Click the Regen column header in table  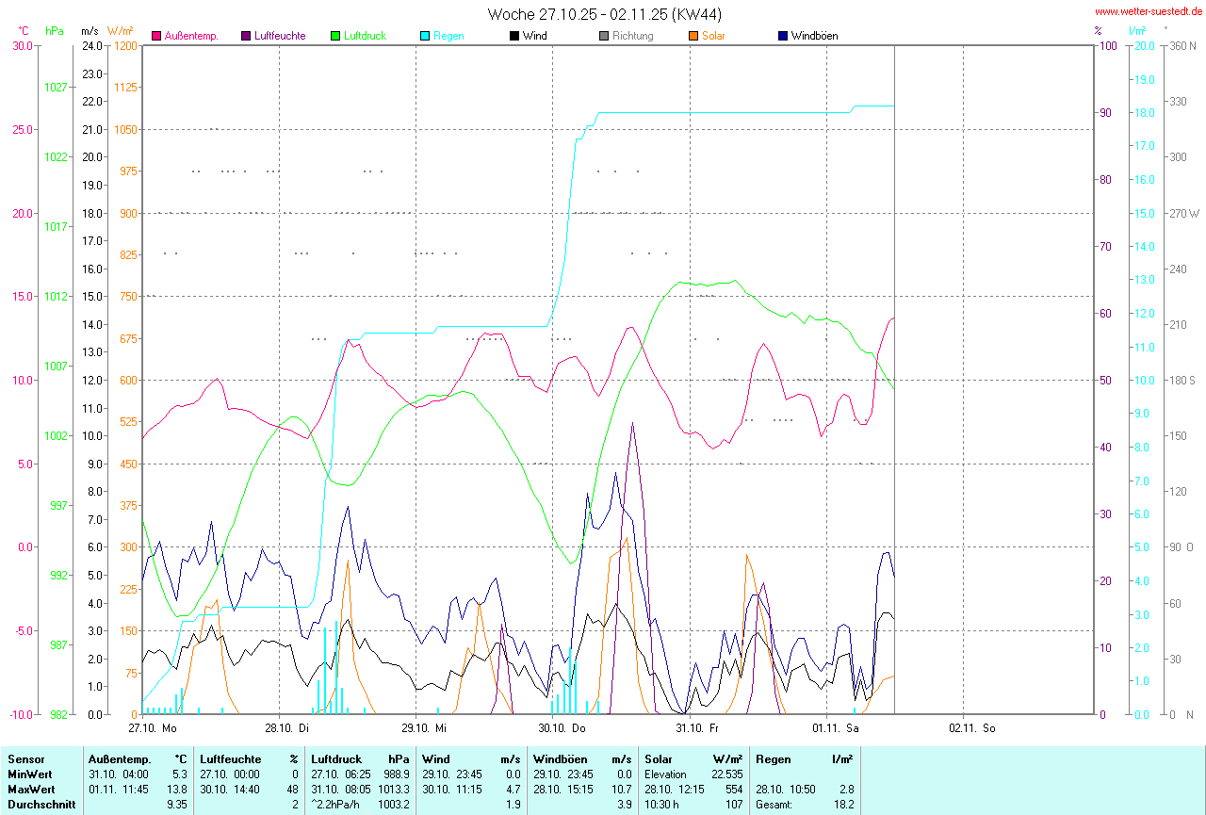[772, 758]
